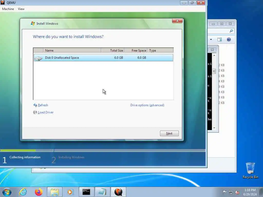Image resolution: width=263 pixels, height=197 pixels.
Task: Click the disk drive icon for Disk 0
Action: 39,58
